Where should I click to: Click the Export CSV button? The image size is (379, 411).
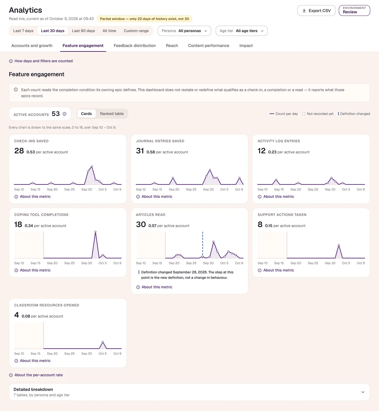[316, 10]
